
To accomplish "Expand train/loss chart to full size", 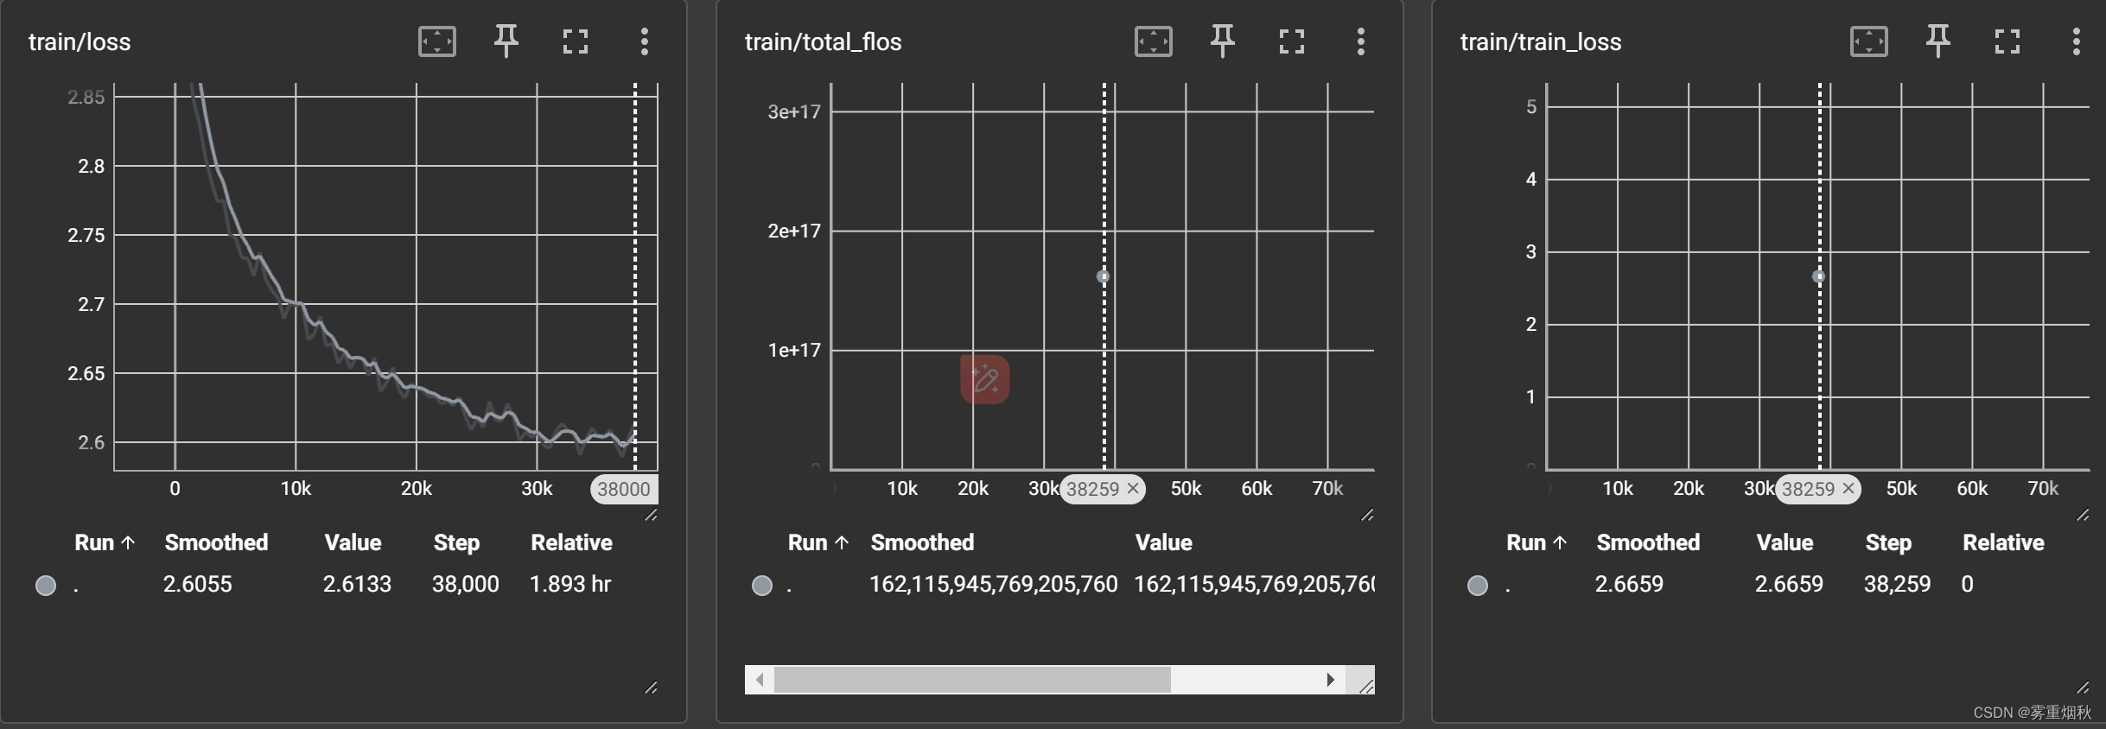I will 576,41.
